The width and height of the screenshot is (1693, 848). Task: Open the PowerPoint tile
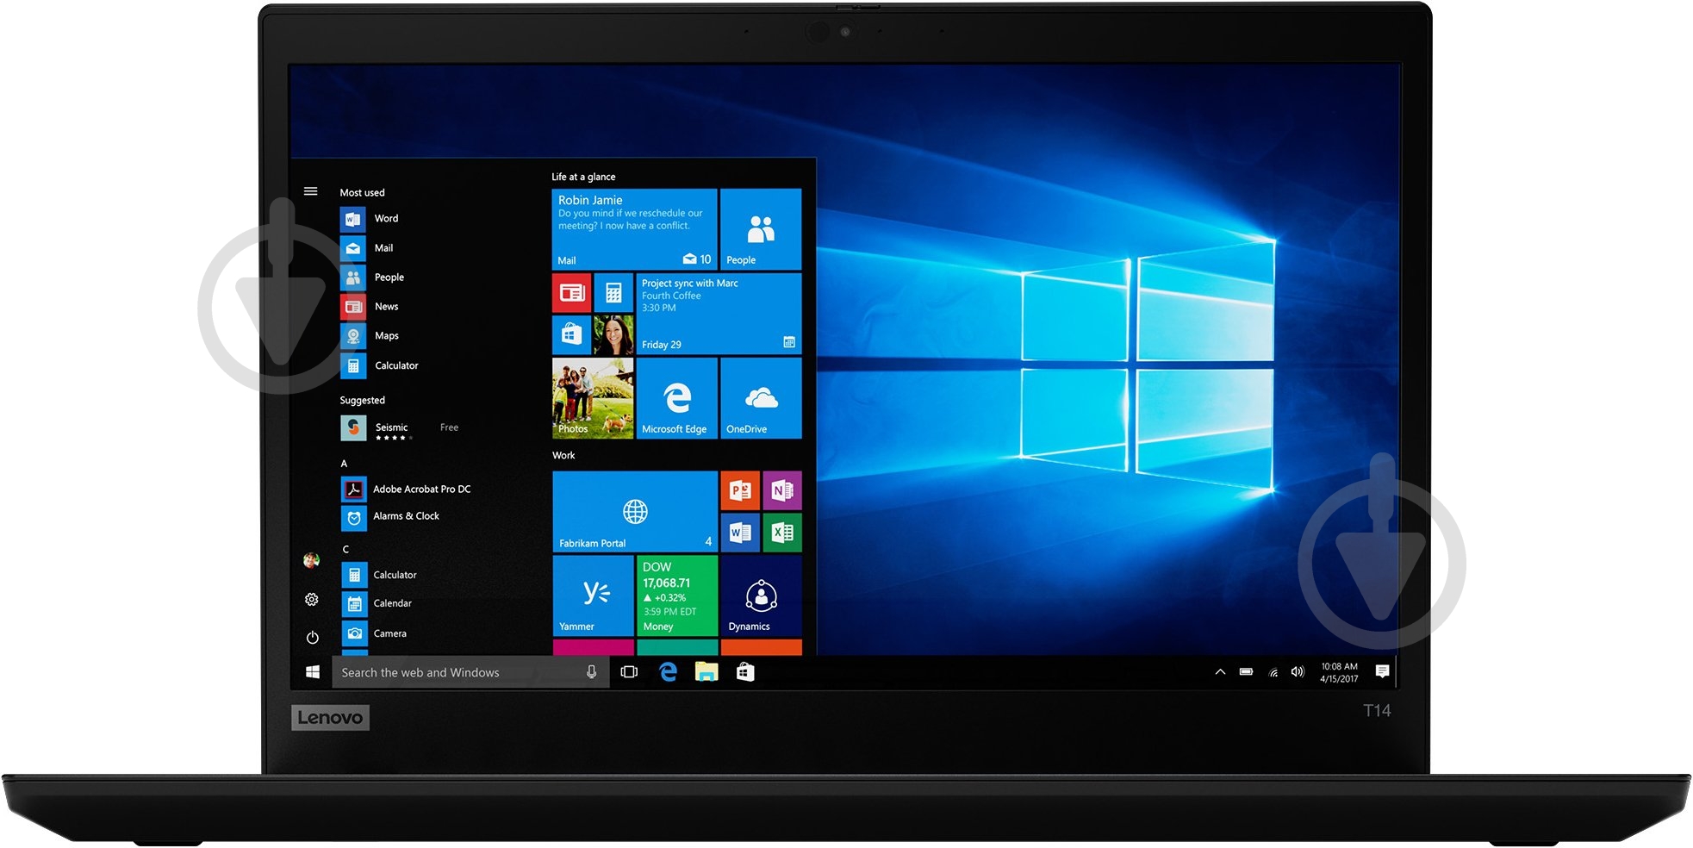741,491
